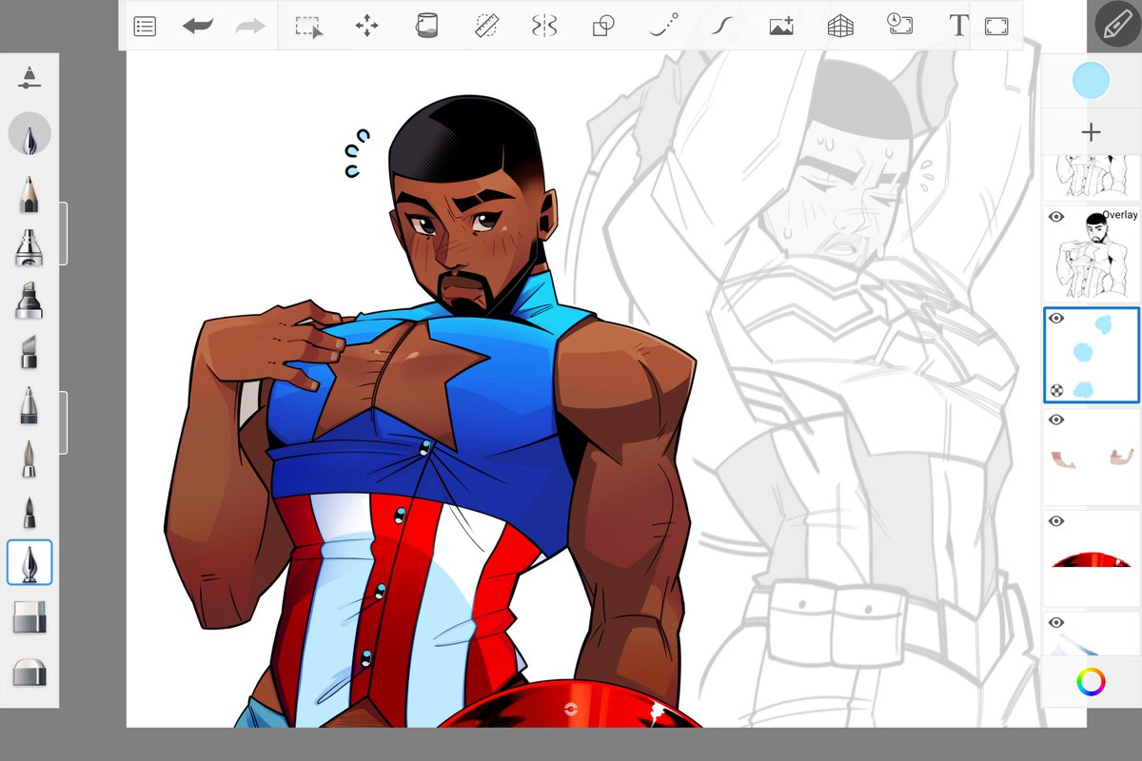
Task: Enable the symmetry tool
Action: point(544,27)
